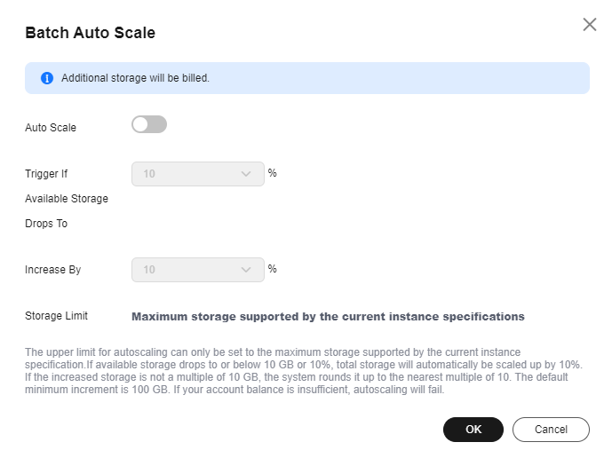Click the Trigger If label
Viewport: 612px width, 466px height.
coord(46,174)
